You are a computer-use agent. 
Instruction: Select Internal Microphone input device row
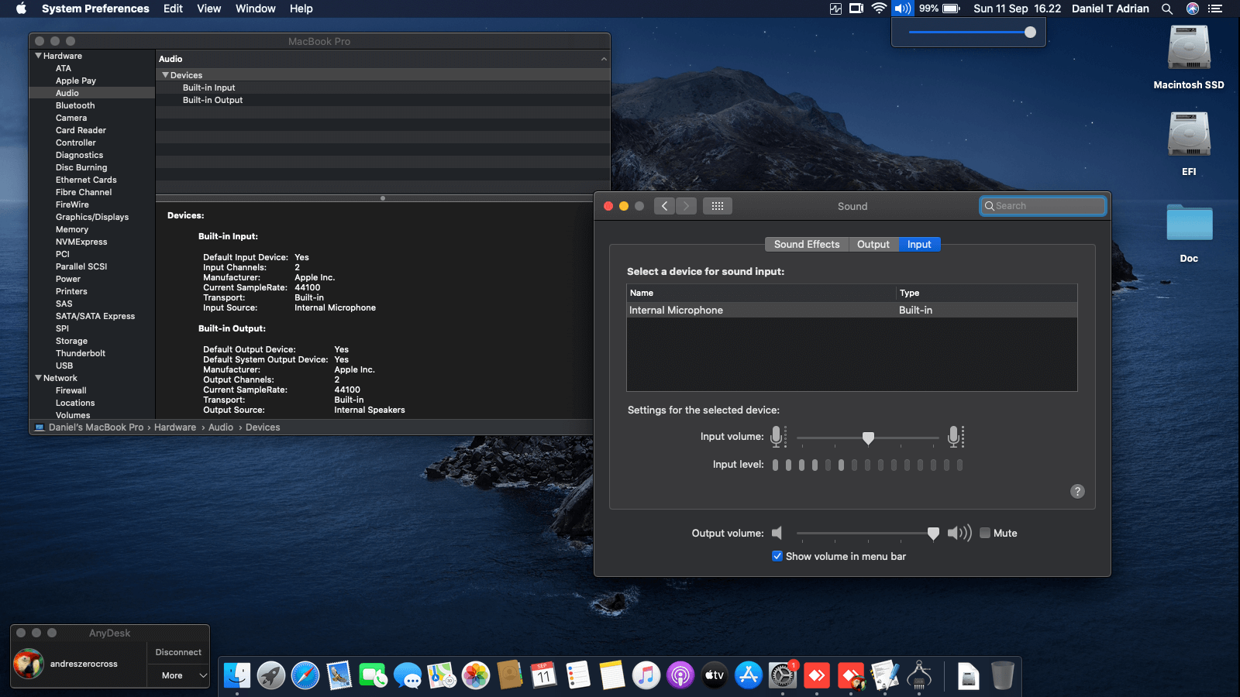[852, 310]
